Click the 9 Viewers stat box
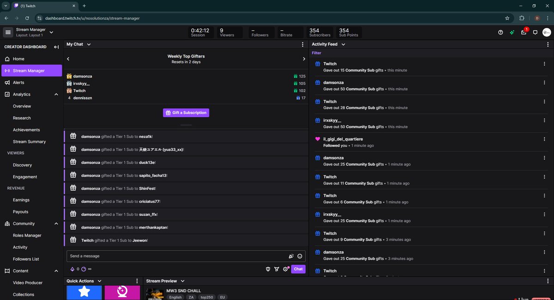Viewport: 554px width, 300px height. click(x=230, y=32)
